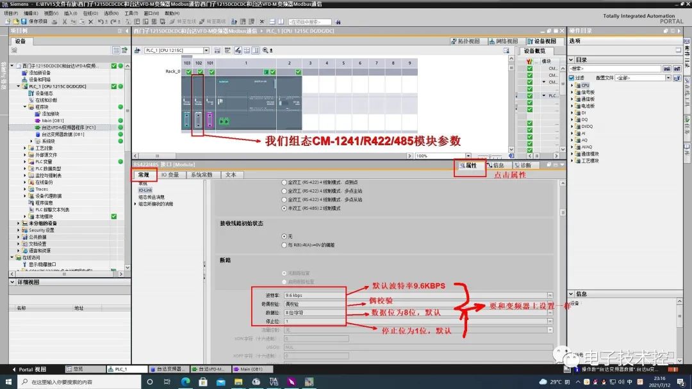The width and height of the screenshot is (692, 389).
Task: Click the undo arrow icon
Action: point(101,21)
